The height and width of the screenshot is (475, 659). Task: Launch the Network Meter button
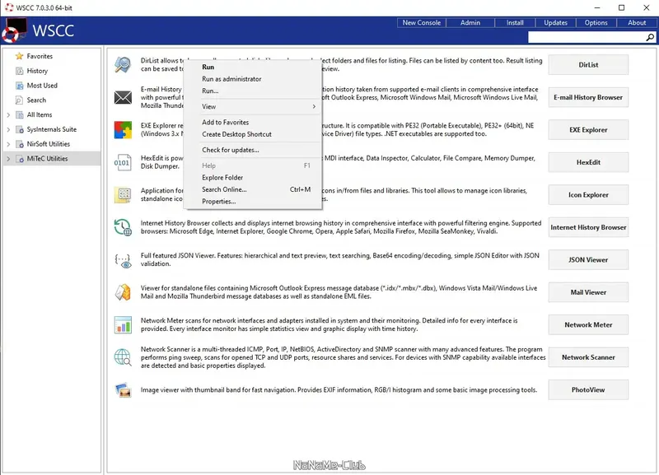point(588,325)
